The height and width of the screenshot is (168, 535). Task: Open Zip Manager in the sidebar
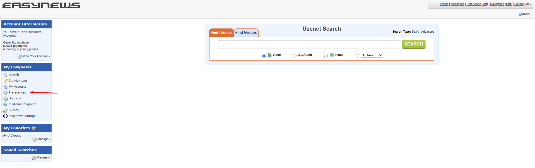point(18,81)
